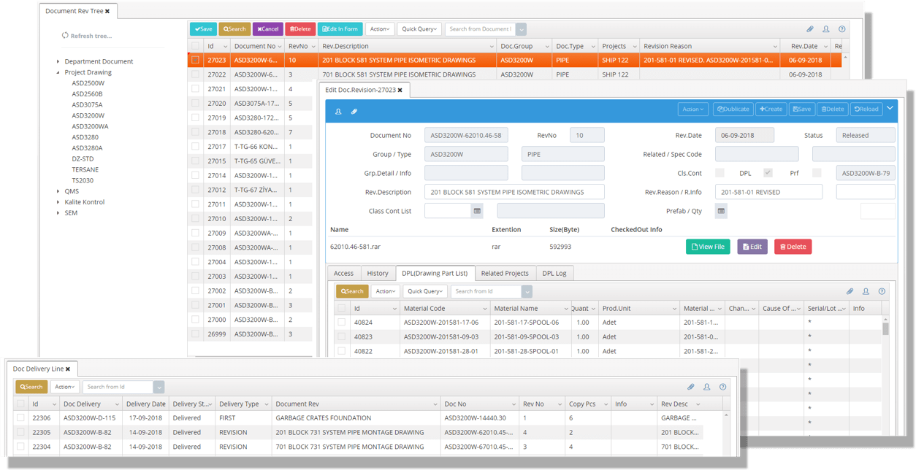Click the user icon in DPL list toolbar

pos(866,291)
